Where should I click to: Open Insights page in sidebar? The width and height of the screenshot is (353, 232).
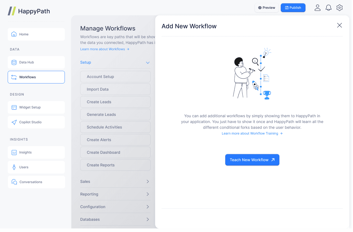36,152
